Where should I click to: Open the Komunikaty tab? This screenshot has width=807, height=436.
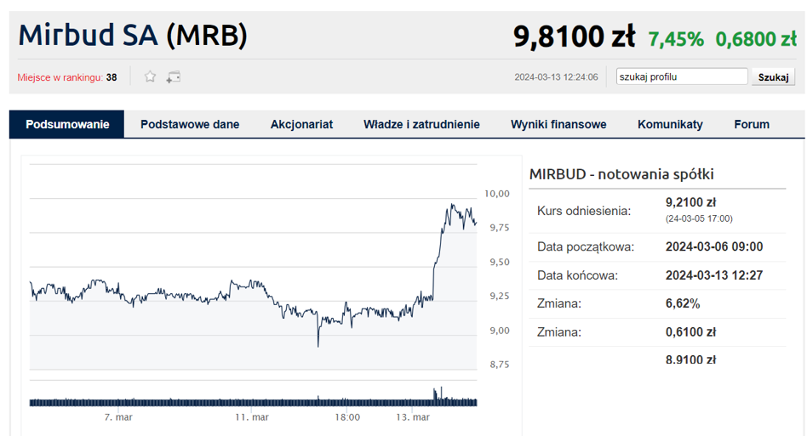(x=670, y=124)
